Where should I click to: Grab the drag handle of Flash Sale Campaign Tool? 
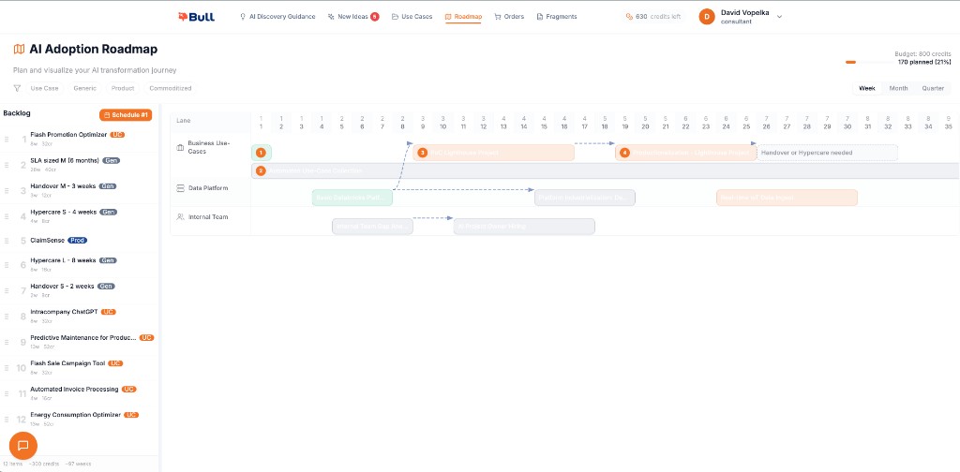7,368
